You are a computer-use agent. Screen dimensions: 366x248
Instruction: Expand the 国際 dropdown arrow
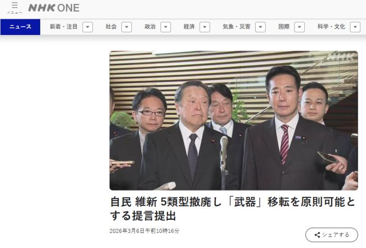coord(300,27)
